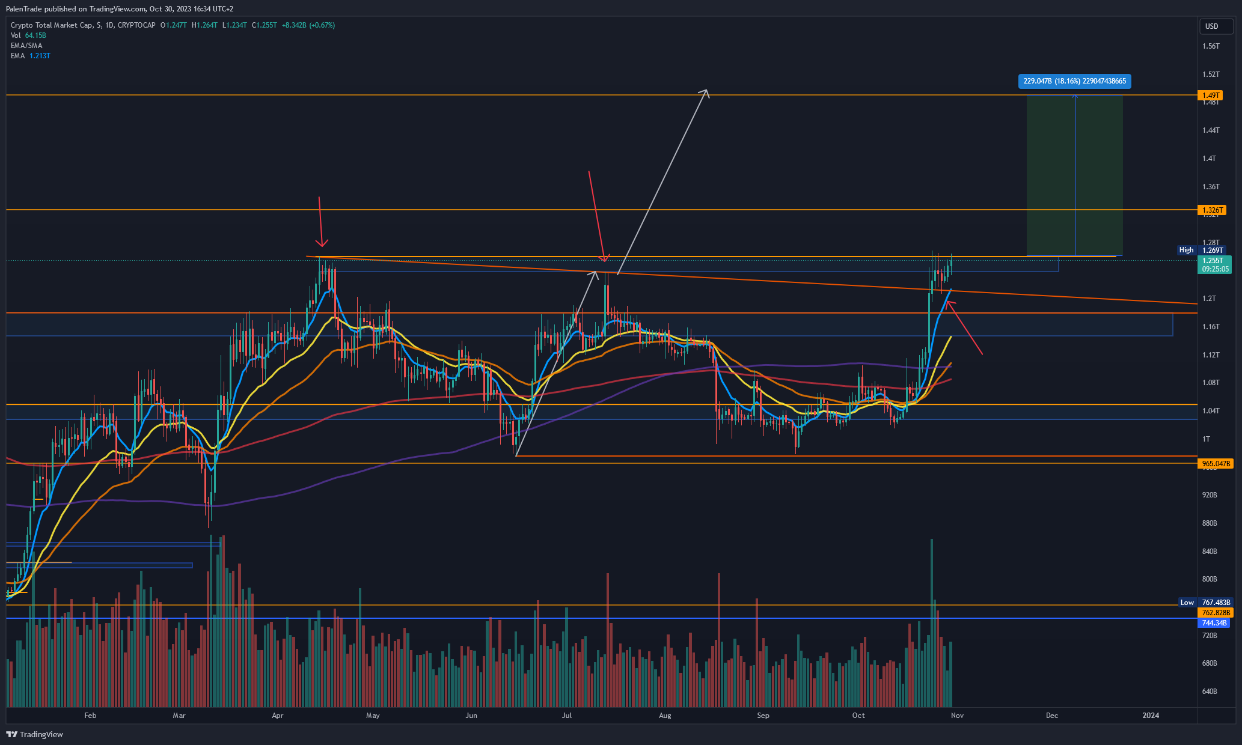This screenshot has height=745, width=1242.
Task: Click the Nov label on time axis
Action: click(957, 716)
